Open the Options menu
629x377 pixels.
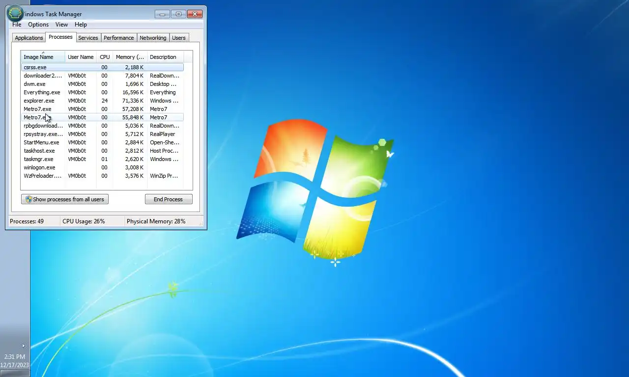point(38,25)
